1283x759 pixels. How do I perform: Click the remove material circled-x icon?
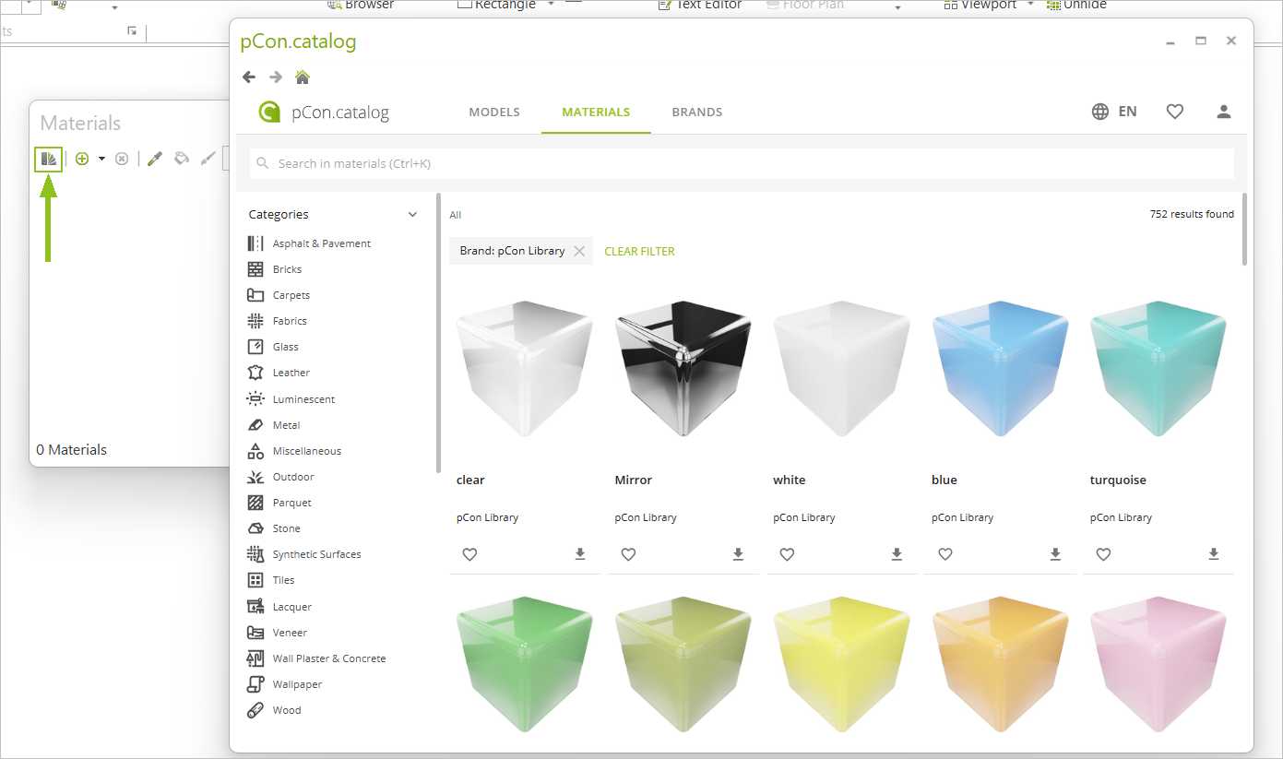coord(122,159)
